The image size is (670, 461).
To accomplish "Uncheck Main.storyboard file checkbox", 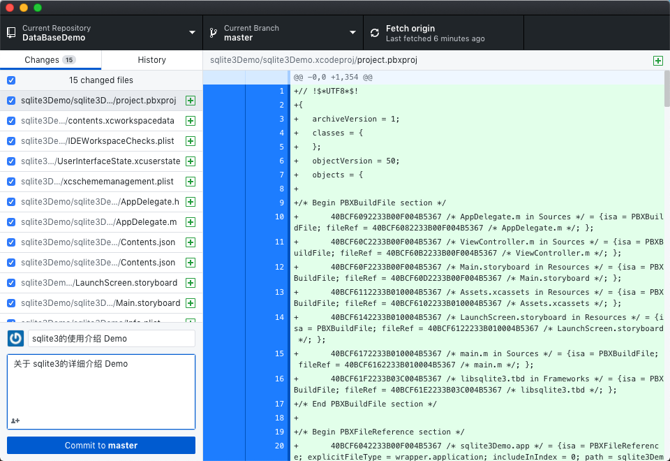I will [12, 303].
